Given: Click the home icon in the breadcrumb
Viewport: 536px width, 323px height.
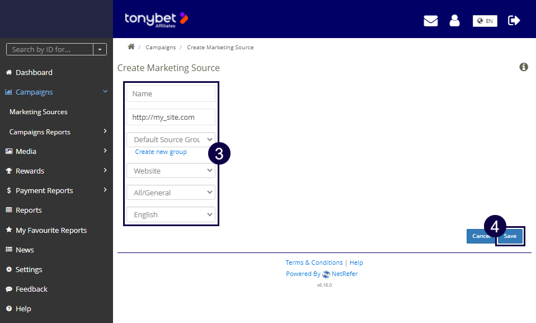Looking at the screenshot, I should [x=131, y=47].
